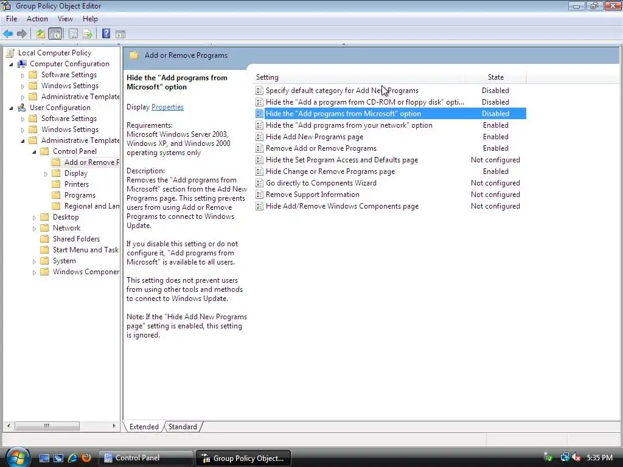Toggle Show/Hide Console Tree toolbar icon

point(55,34)
